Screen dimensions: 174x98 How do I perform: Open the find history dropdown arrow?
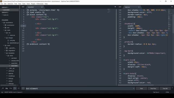pyautogui.click(x=133, y=88)
